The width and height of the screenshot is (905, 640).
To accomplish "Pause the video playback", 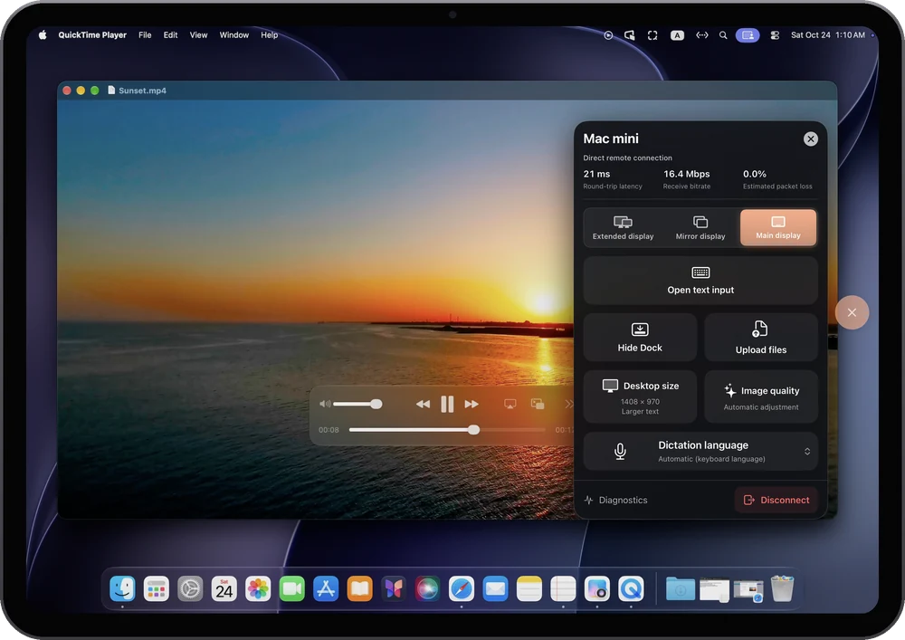I will (447, 404).
